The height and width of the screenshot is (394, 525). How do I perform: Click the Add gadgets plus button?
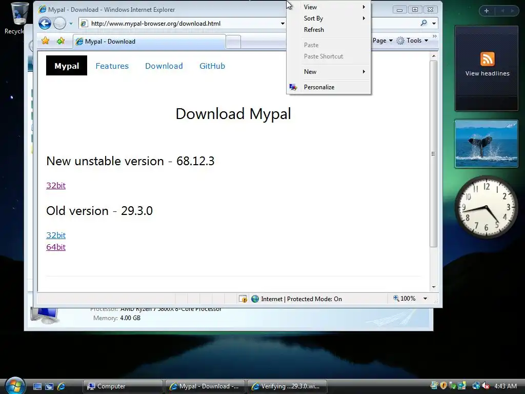pyautogui.click(x=487, y=11)
